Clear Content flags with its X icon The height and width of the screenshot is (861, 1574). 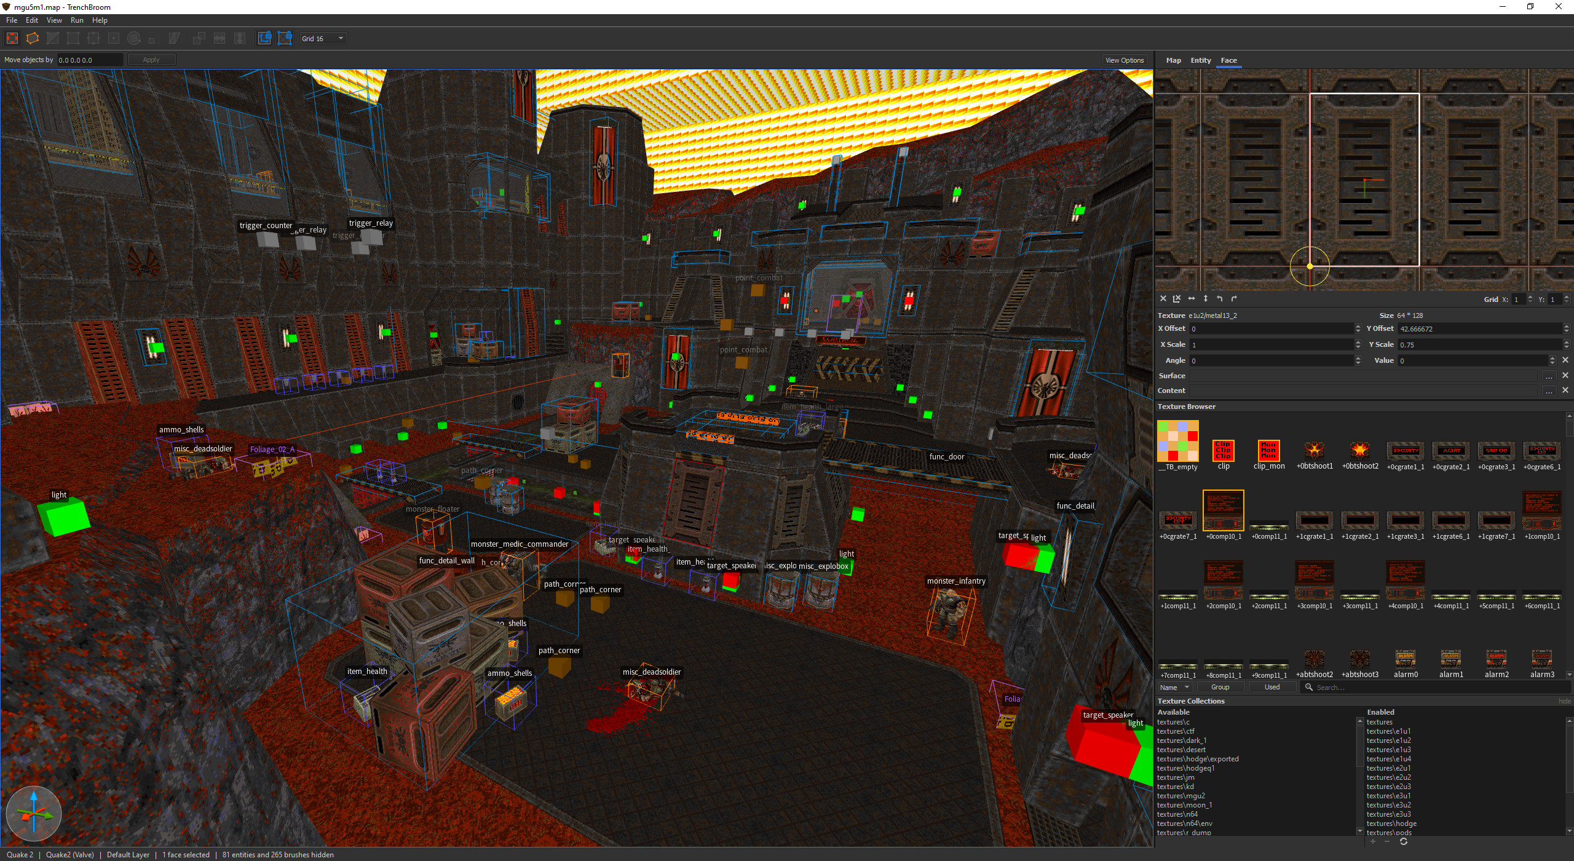pos(1565,390)
